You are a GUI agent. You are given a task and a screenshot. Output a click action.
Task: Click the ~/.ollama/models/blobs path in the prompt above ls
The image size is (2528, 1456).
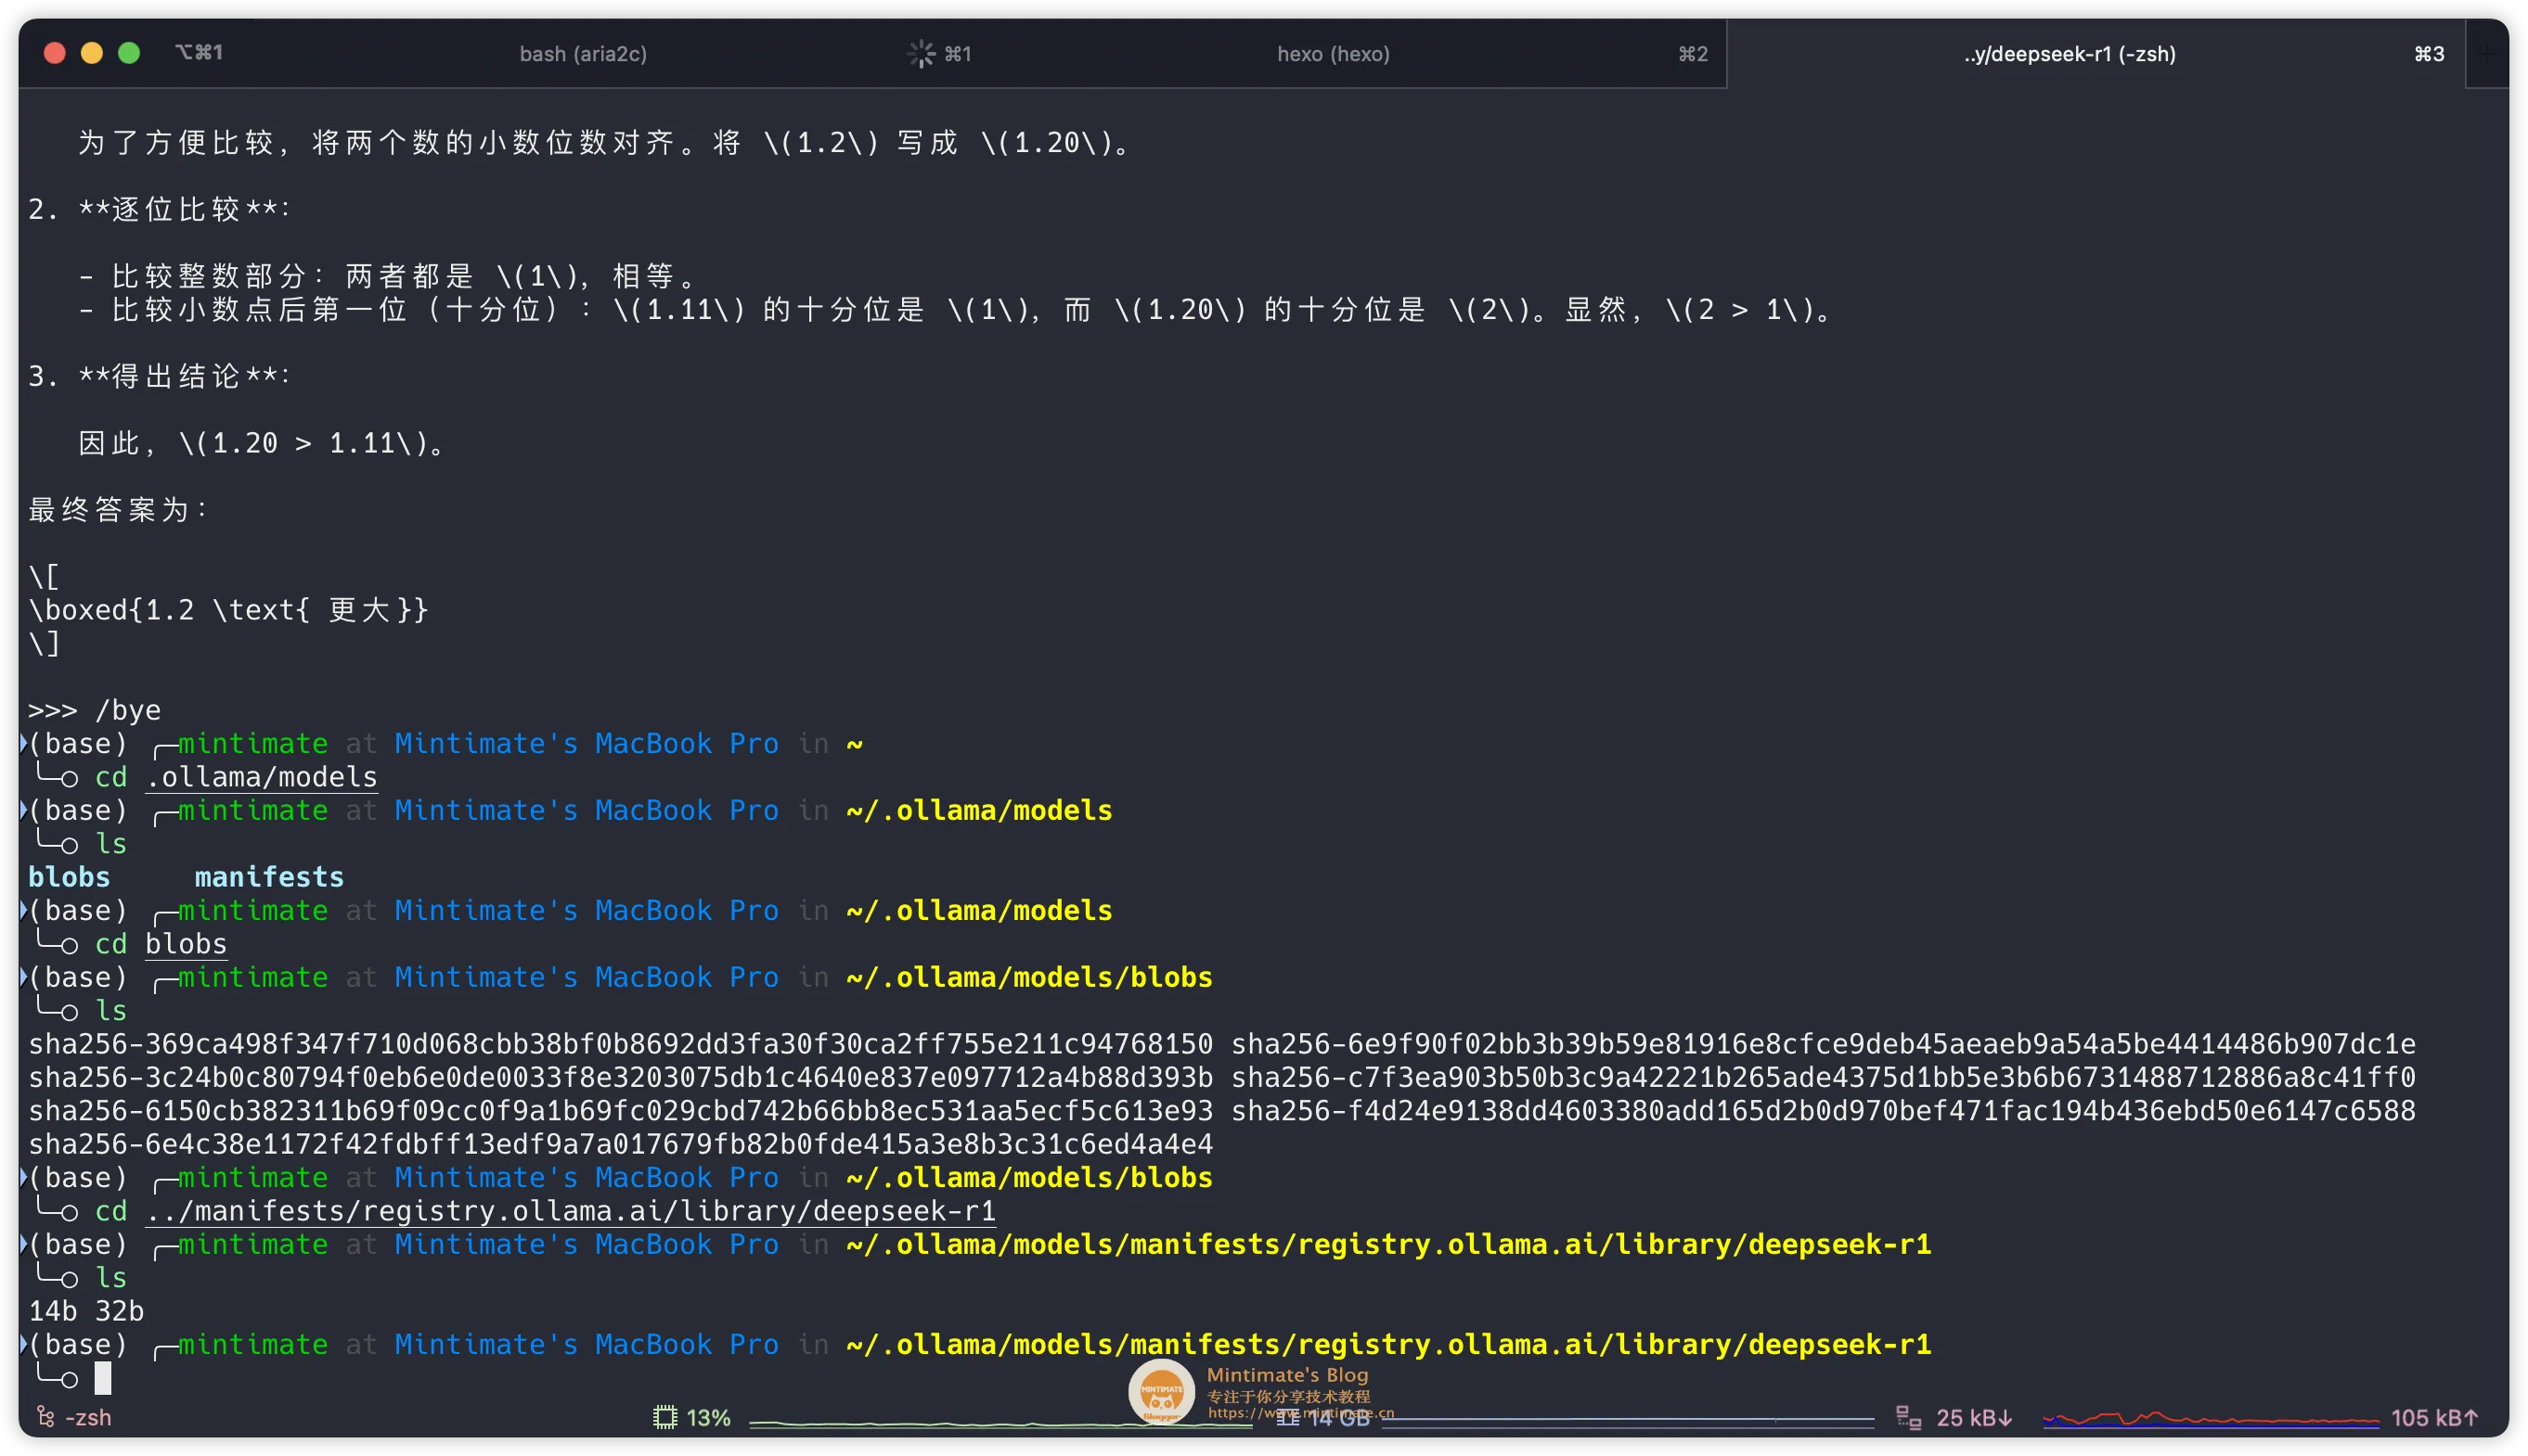click(1029, 977)
